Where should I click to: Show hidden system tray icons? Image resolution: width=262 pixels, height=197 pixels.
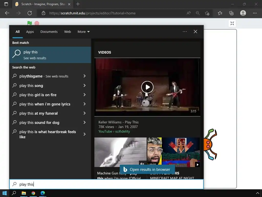[x=257, y=193]
